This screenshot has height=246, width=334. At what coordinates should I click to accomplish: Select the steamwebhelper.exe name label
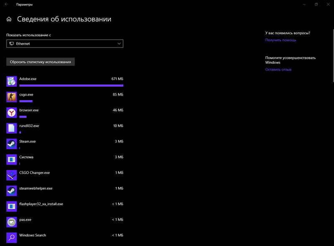(36, 188)
